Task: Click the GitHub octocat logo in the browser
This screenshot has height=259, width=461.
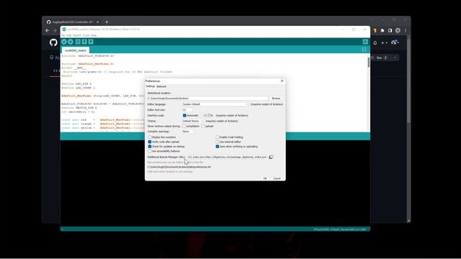Action: click(x=53, y=42)
